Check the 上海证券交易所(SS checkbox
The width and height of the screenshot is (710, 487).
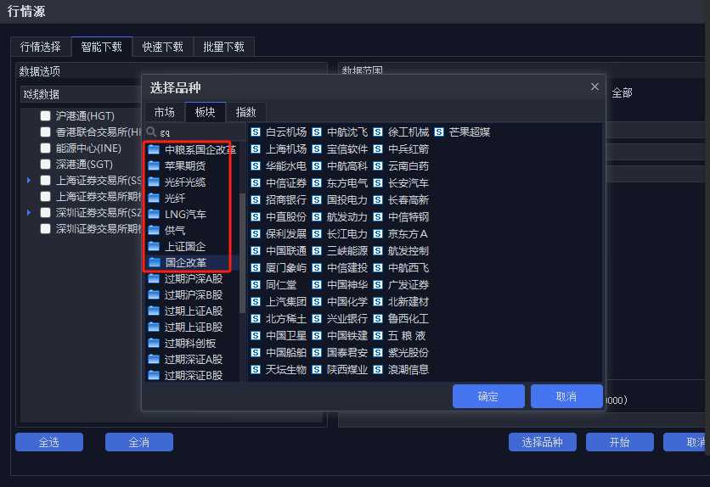(x=45, y=181)
